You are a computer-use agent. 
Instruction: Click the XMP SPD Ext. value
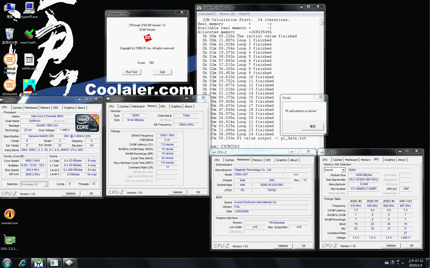[406, 189]
